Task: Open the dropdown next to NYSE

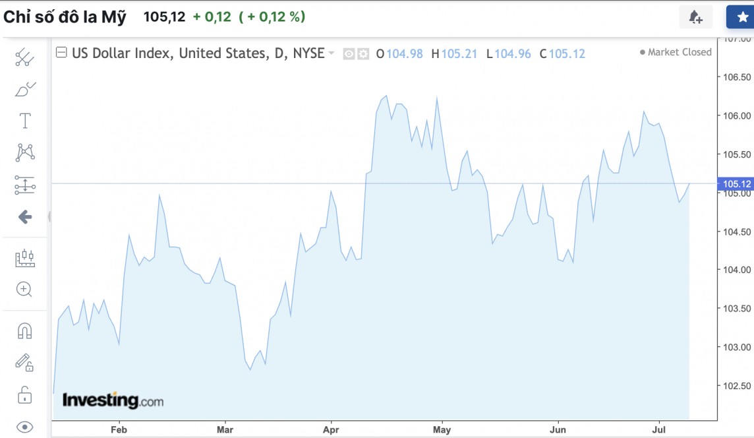Action: pyautogui.click(x=331, y=53)
